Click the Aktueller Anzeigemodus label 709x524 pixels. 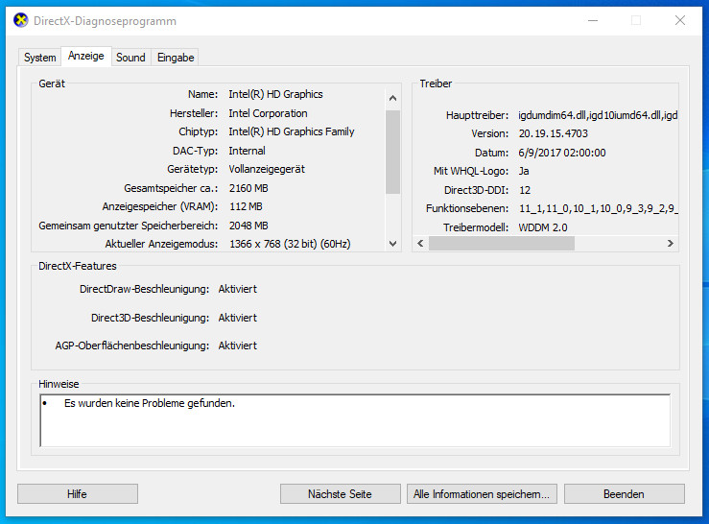[161, 244]
